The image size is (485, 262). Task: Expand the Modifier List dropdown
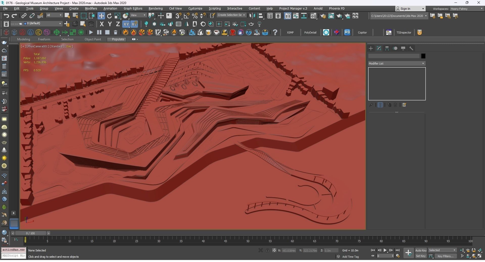(397, 63)
